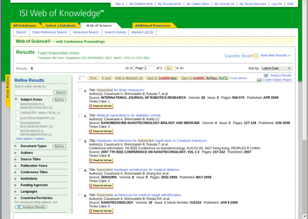
Task: Go to next page arrow icon
Action: pos(178,68)
